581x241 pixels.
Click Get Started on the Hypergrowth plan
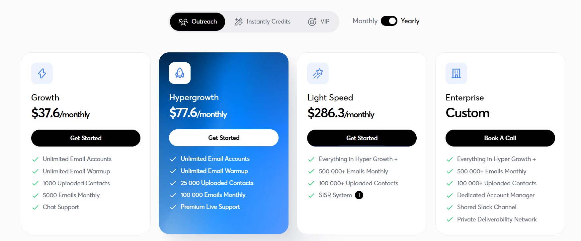point(223,138)
